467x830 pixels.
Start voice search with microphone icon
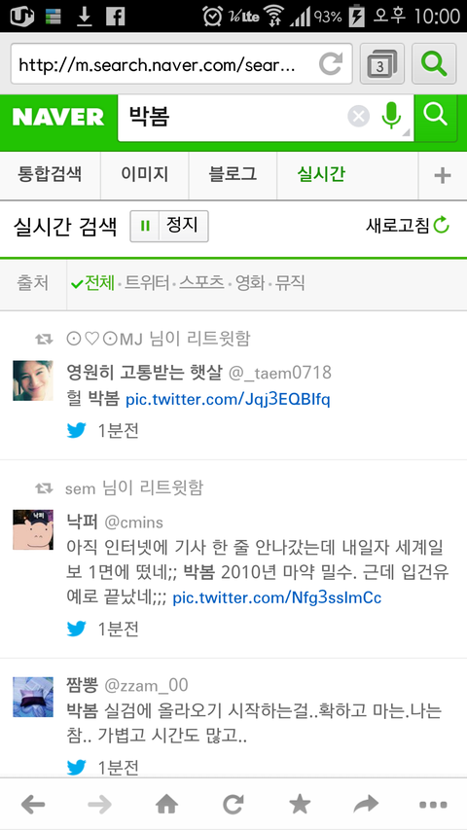tap(391, 116)
